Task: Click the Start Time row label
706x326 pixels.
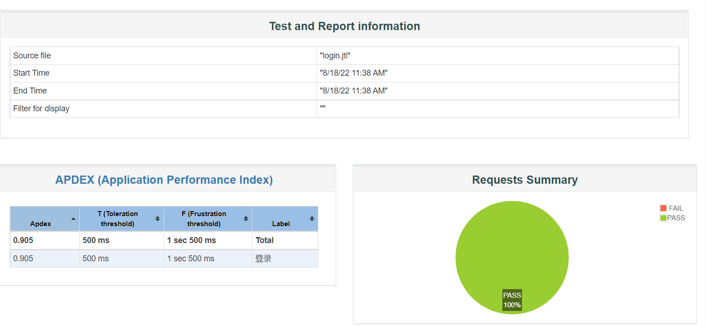Action: tap(31, 73)
